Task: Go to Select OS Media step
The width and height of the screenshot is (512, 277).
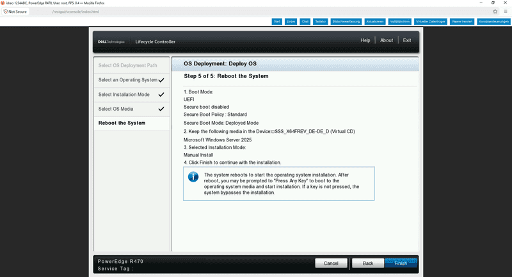Action: tap(132, 109)
